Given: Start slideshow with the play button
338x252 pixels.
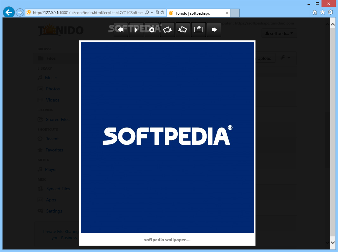Looking at the screenshot, I should [x=136, y=30].
